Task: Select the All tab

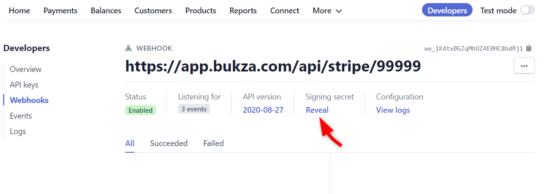Action: 130,143
